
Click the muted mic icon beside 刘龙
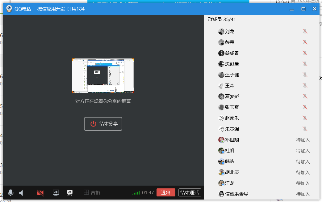(x=305, y=32)
